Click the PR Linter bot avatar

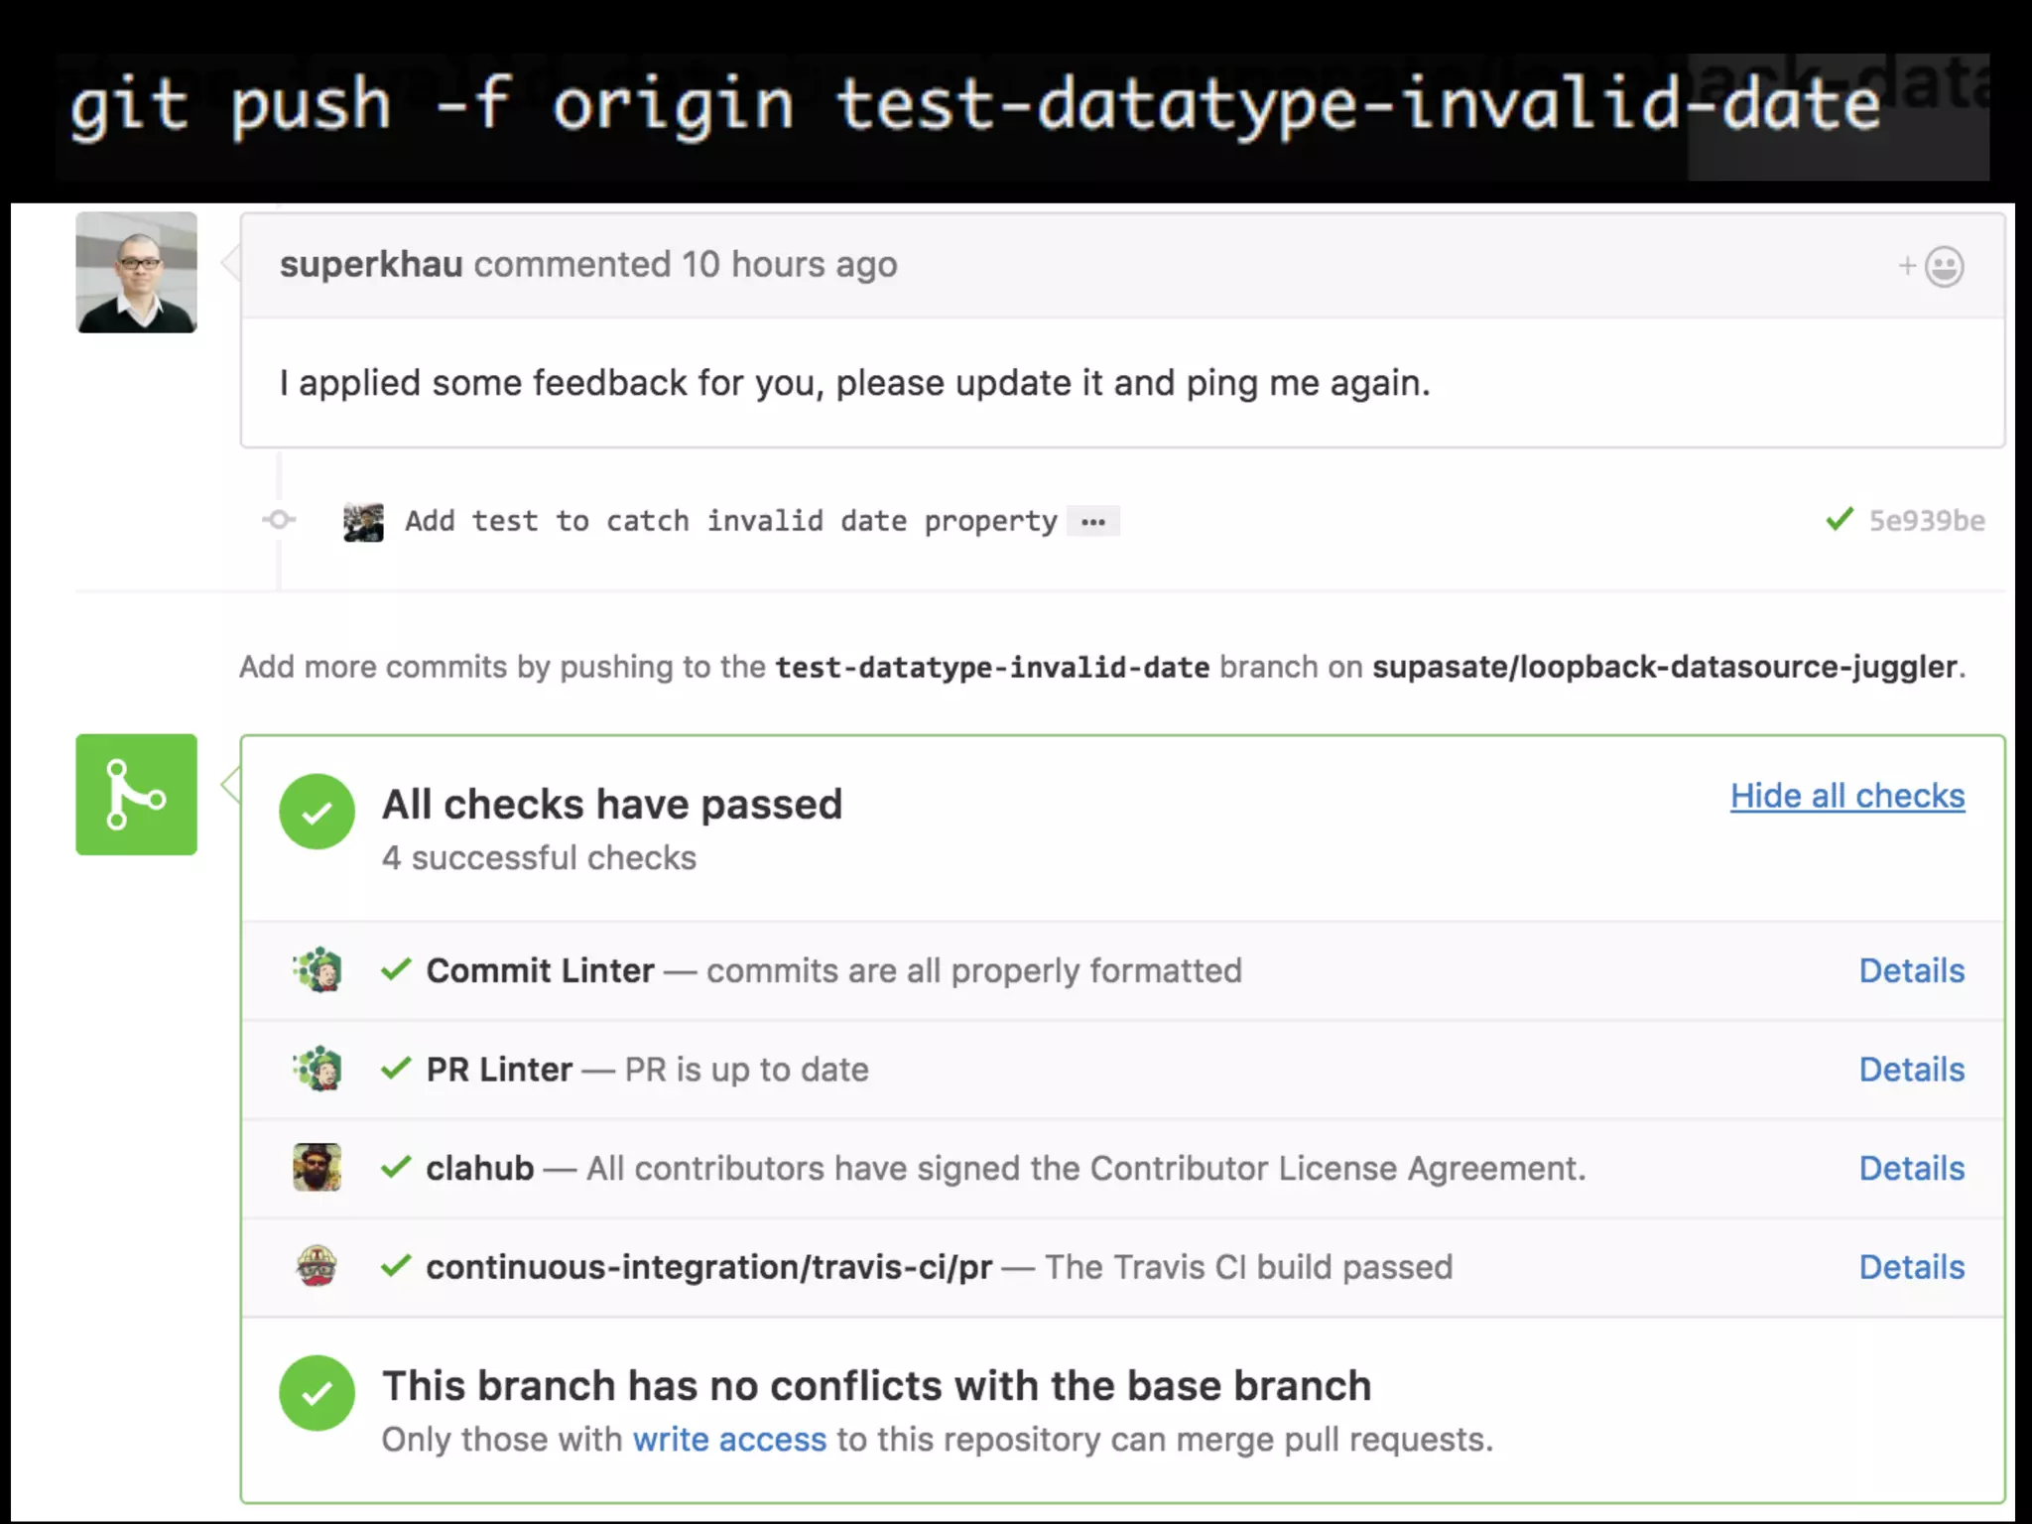pos(317,1070)
